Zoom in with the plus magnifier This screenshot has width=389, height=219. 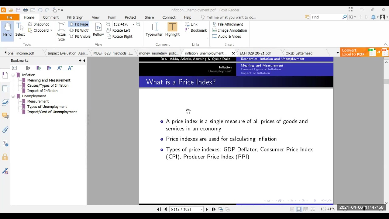pos(138,24)
